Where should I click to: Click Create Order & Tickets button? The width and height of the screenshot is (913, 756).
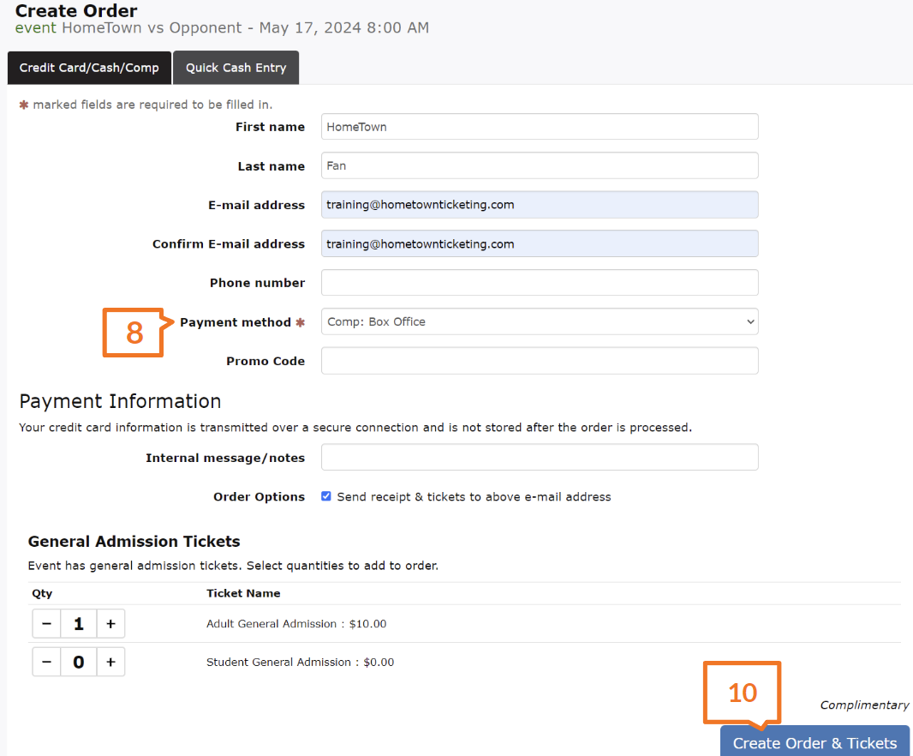[815, 742]
